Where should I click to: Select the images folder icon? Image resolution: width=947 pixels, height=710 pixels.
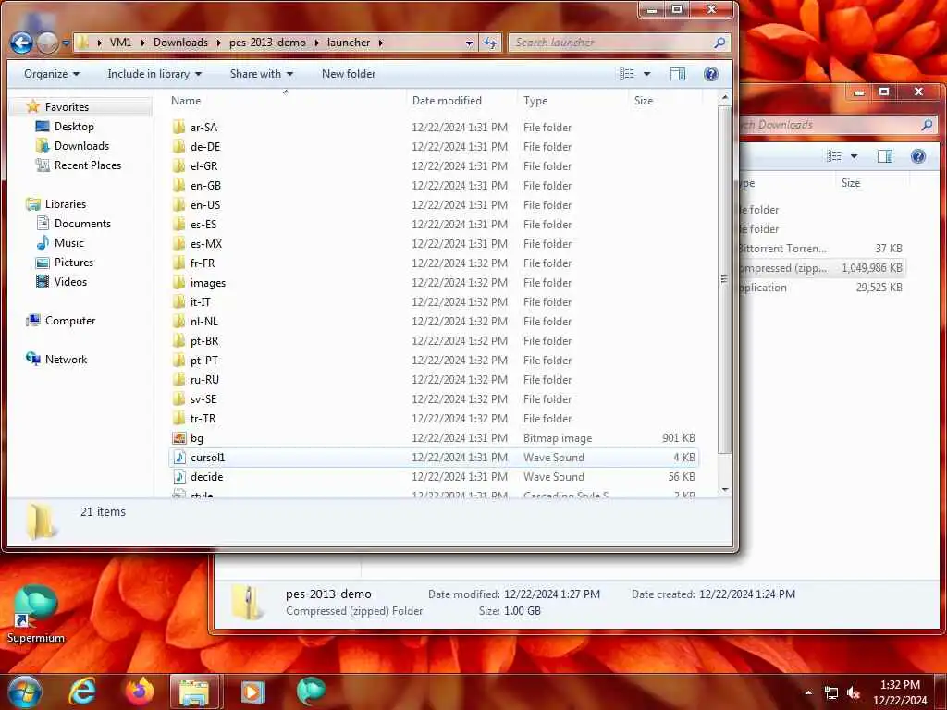pos(178,283)
